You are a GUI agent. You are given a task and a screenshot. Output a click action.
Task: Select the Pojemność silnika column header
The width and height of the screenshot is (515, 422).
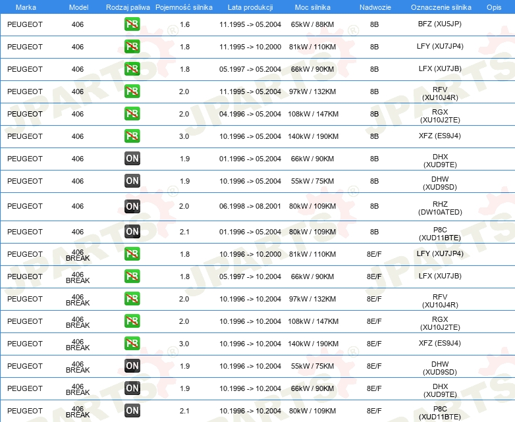tap(184, 7)
